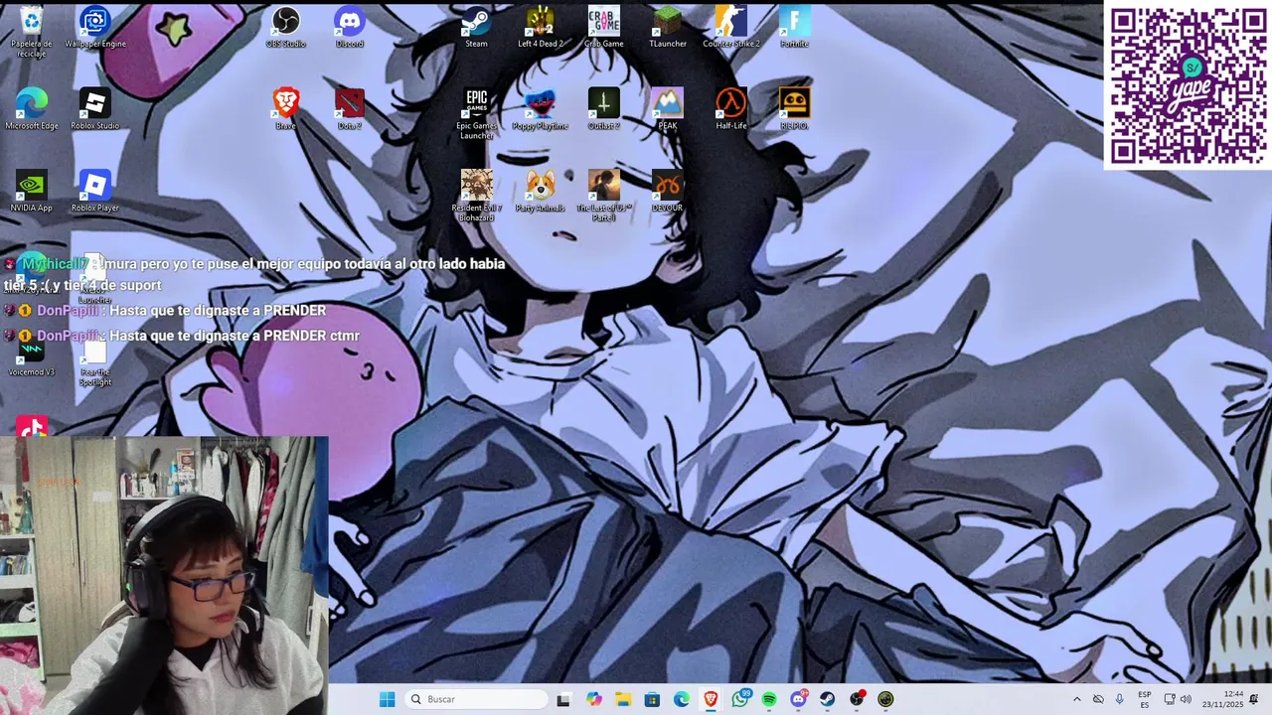Select the NVIDIA App desktop icon
This screenshot has height=715, width=1272.
[32, 191]
